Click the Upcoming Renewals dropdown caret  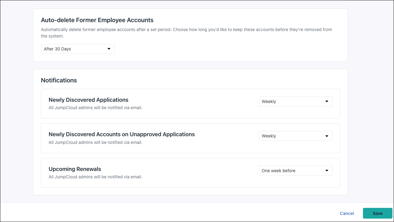pos(327,171)
